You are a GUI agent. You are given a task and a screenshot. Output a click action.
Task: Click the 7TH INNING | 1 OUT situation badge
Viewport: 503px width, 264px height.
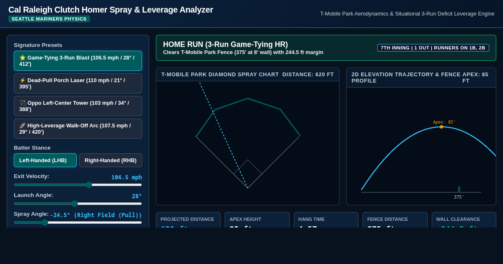[x=433, y=48]
